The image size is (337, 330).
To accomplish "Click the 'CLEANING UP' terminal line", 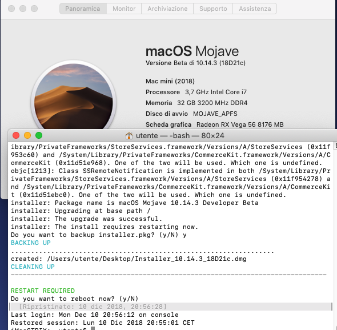I will point(33,267).
